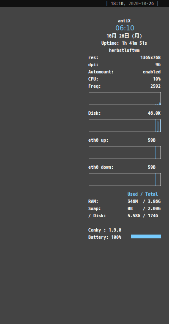The width and height of the screenshot is (169, 324).
Task: Select the / Disk: label
Action: point(97,216)
